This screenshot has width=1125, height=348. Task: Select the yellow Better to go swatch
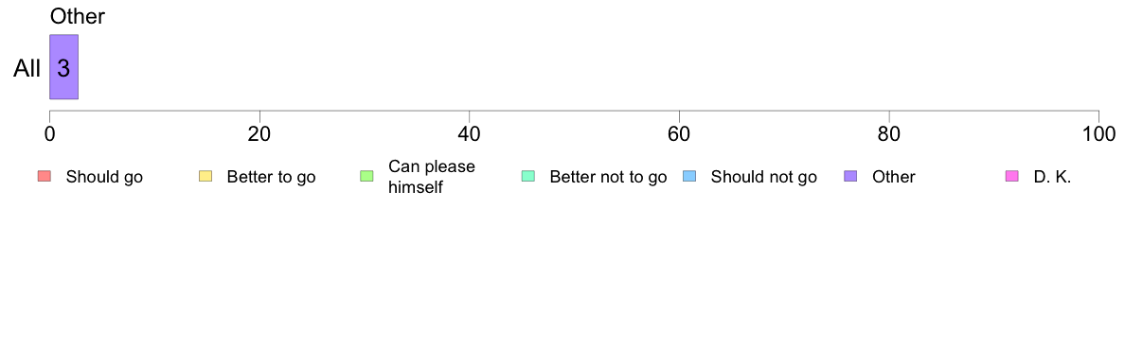205,176
